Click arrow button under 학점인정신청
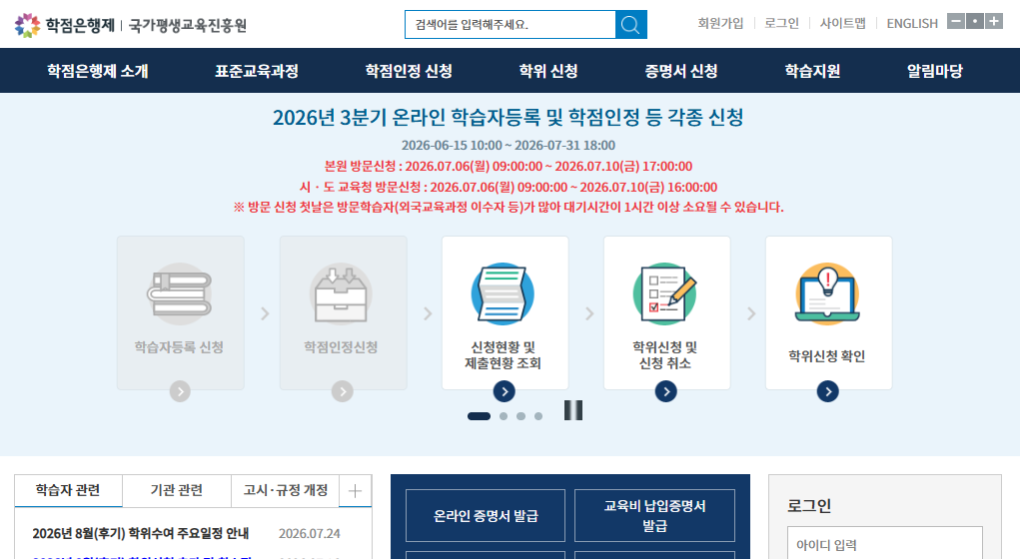The width and height of the screenshot is (1020, 559). [343, 391]
